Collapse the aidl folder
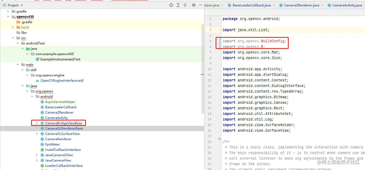Viewport: 365px width, 170px height. [22, 70]
